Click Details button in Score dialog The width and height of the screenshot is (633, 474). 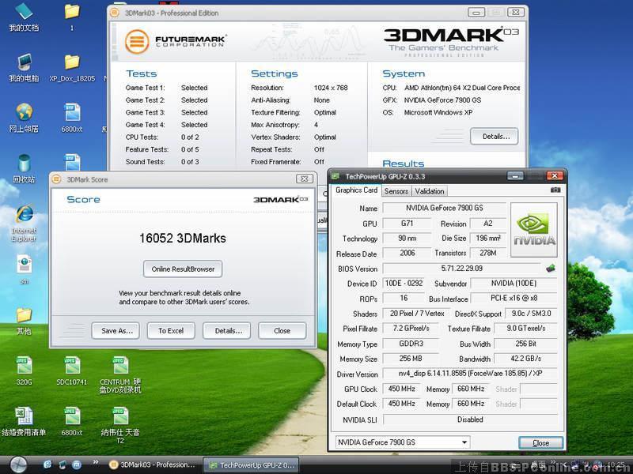tap(228, 330)
